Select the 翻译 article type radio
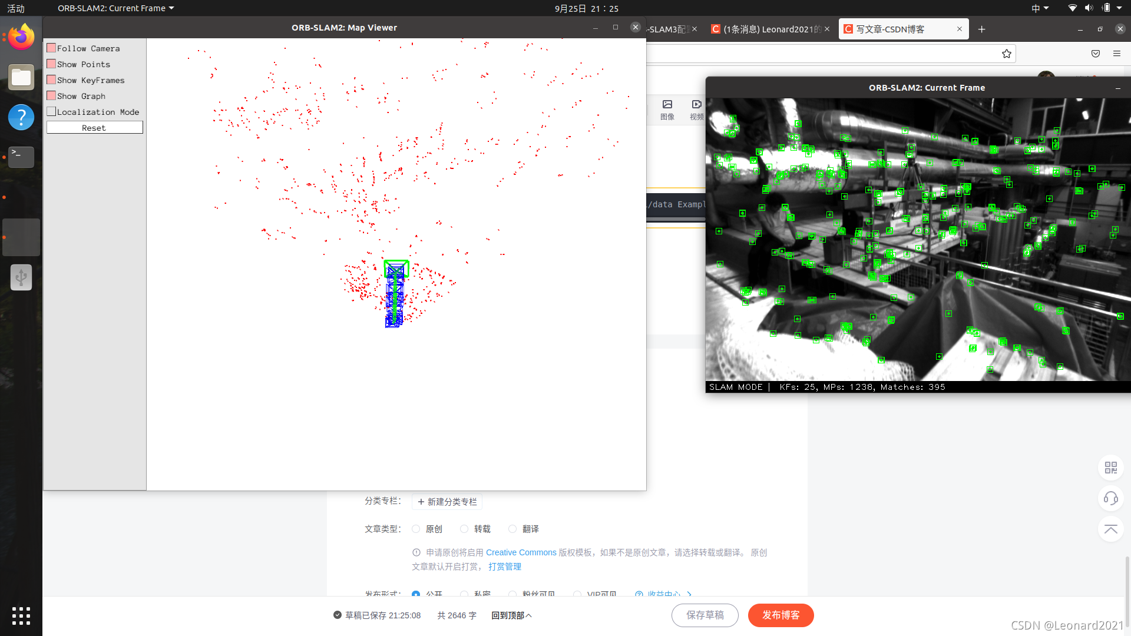The height and width of the screenshot is (636, 1131). [x=512, y=529]
